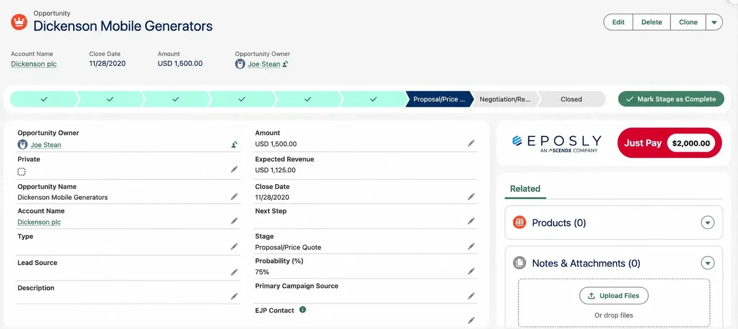
Task: Select Closed stage in path
Action: pos(571,99)
